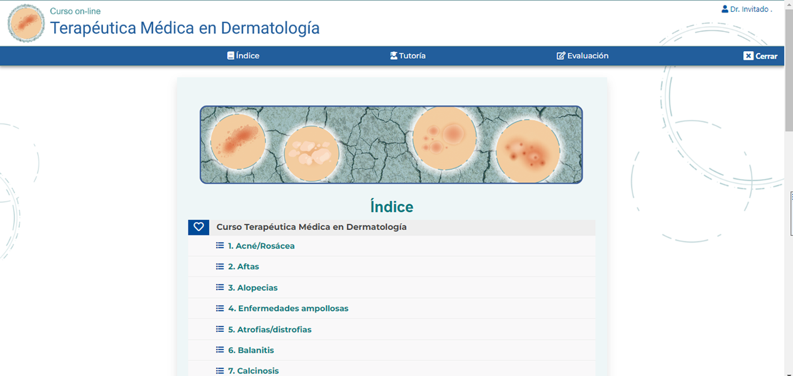Click the Cerrar label to close course
Screen dimensions: 793x376
pos(766,56)
